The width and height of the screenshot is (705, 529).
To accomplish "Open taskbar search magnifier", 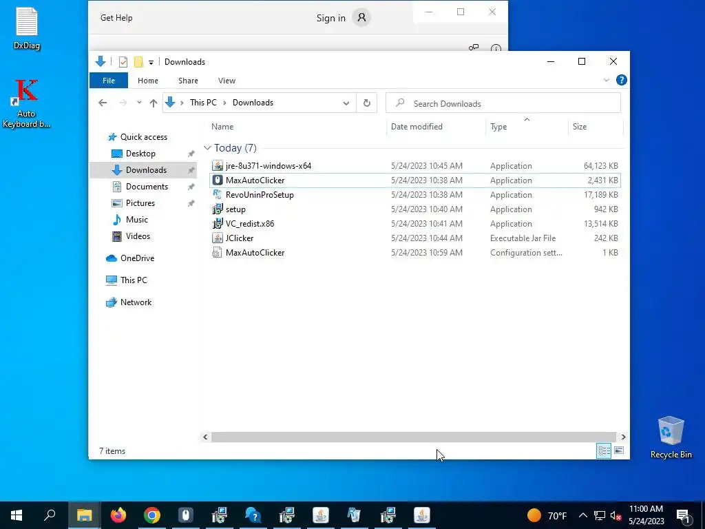I will coord(50,515).
